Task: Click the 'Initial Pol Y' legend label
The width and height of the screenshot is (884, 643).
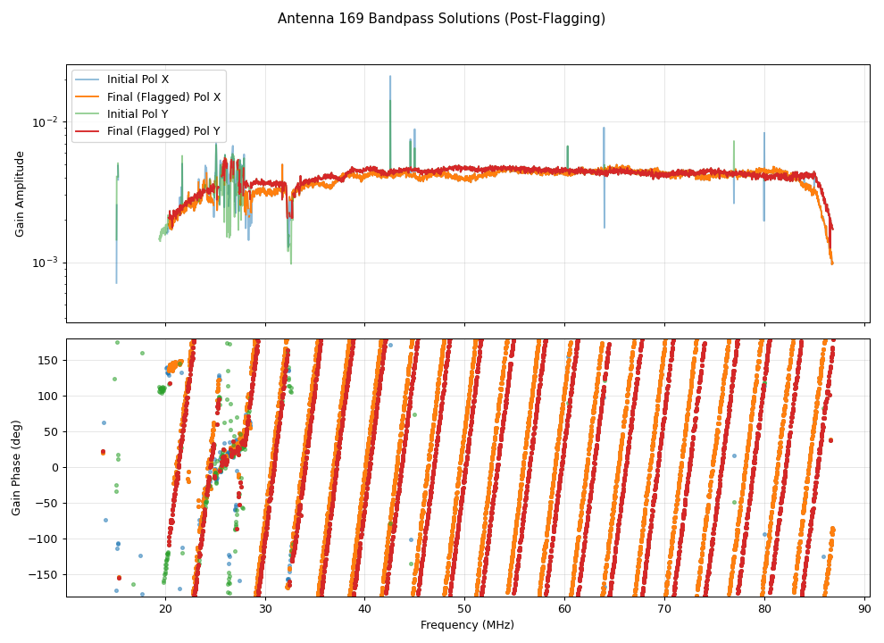Action: point(138,113)
